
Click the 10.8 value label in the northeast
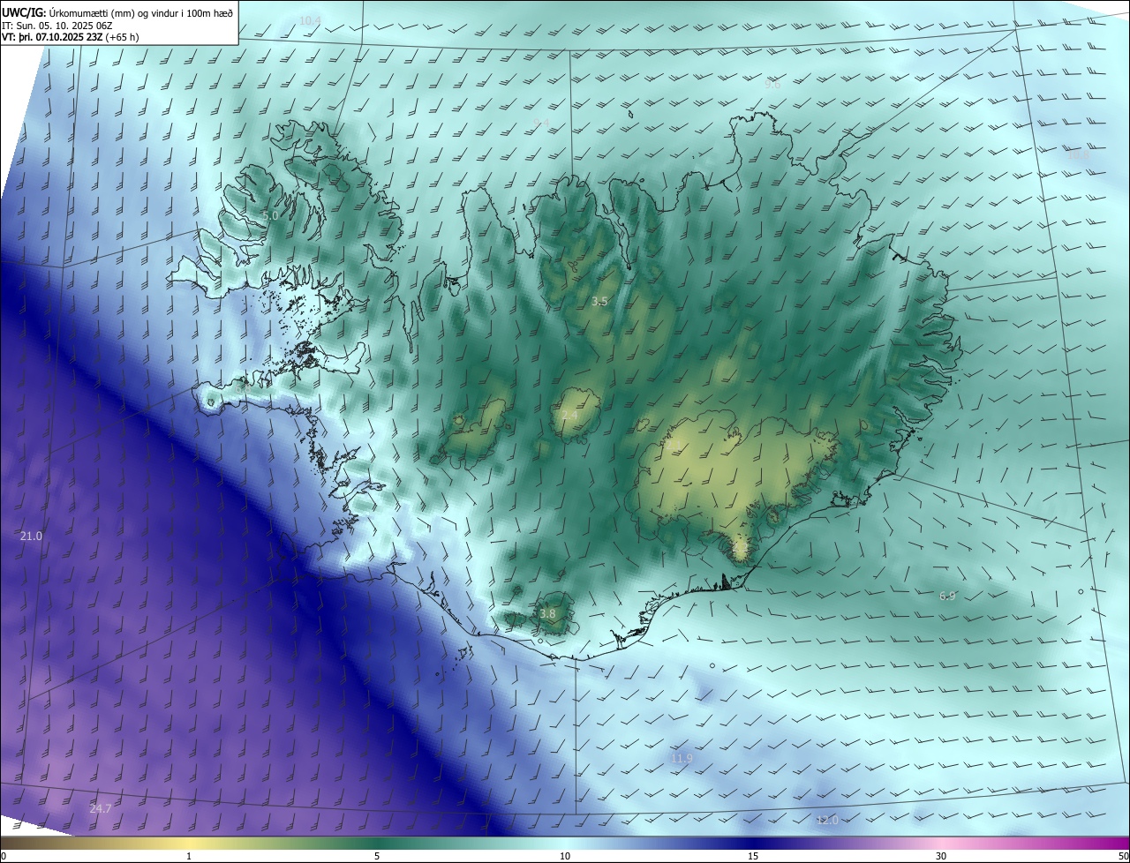[x=1078, y=154]
